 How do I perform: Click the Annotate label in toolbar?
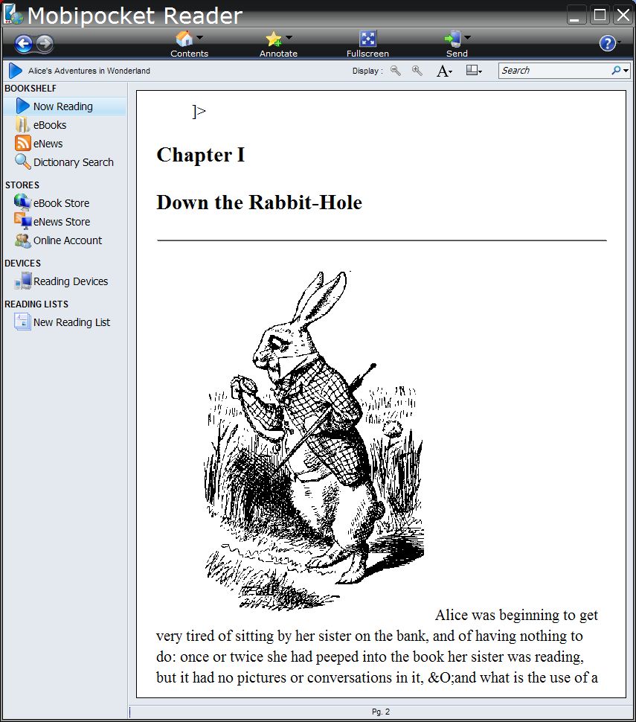278,54
